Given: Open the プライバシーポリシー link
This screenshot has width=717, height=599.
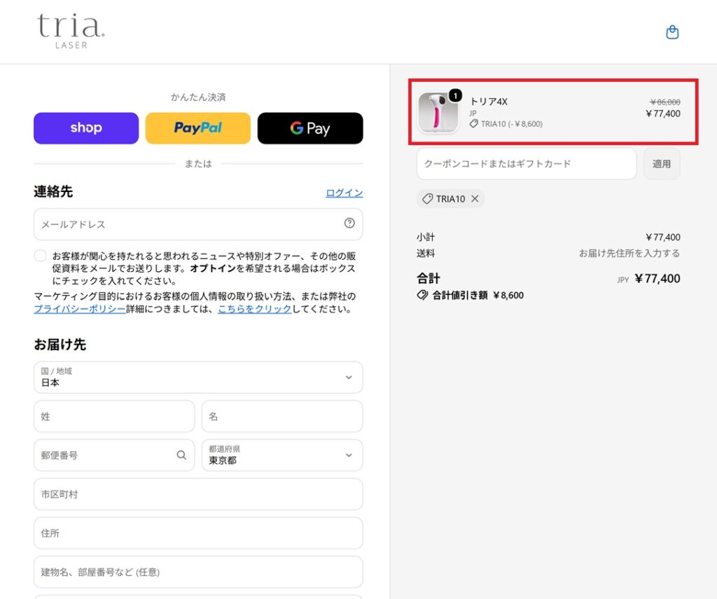Looking at the screenshot, I should coord(80,309).
